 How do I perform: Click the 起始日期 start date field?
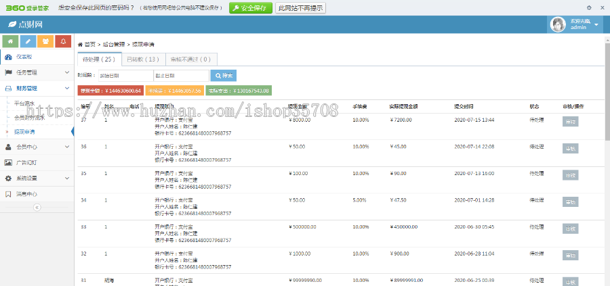(x=125, y=76)
